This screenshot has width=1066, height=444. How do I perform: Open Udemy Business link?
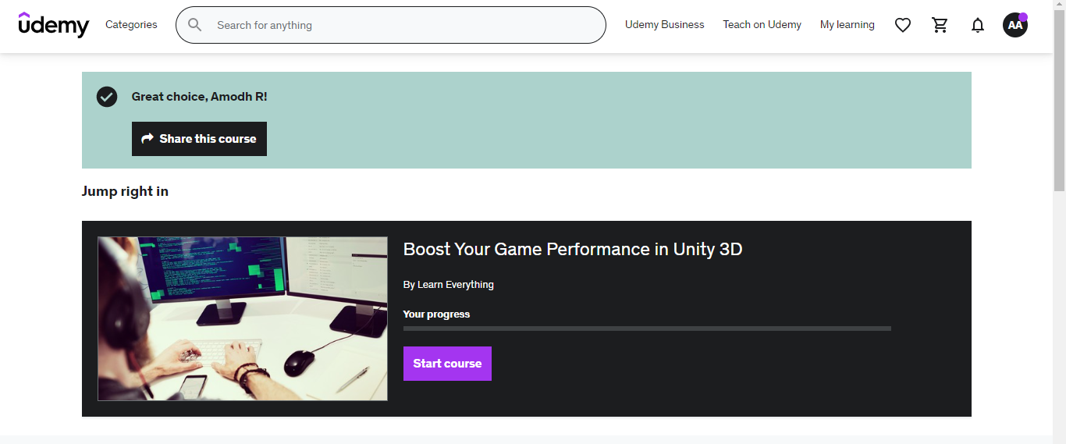click(x=664, y=25)
